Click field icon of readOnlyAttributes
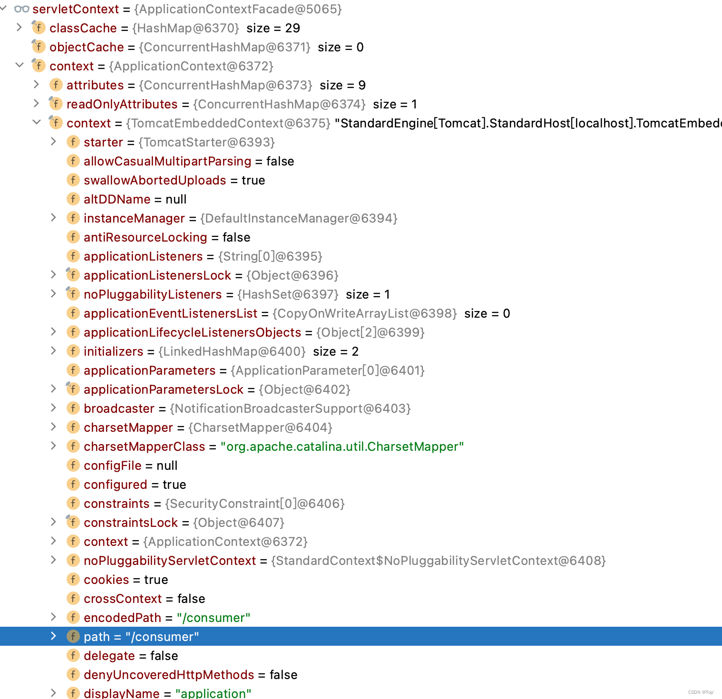The width and height of the screenshot is (722, 699). pyautogui.click(x=56, y=104)
